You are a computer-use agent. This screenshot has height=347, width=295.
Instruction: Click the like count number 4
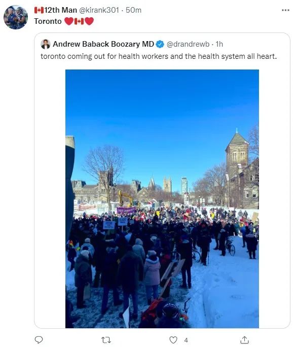(x=186, y=340)
